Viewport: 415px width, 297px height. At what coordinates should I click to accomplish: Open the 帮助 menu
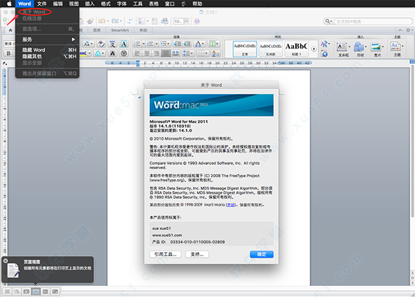point(197,3)
